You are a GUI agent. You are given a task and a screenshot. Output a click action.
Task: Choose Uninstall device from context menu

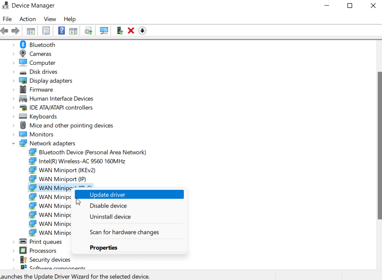point(110,217)
